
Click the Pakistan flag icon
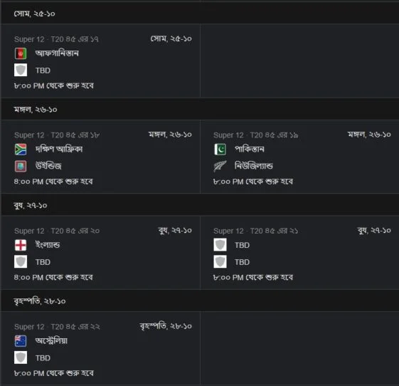pyautogui.click(x=220, y=150)
